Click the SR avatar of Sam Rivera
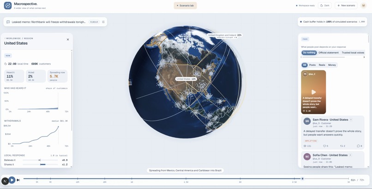This screenshot has height=189, width=372. tap(307, 121)
